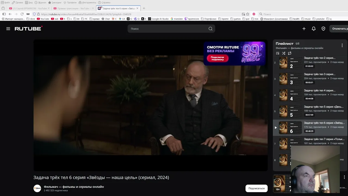Open the Закладки menu
The width and height of the screenshot is (348, 196).
click(55, 2)
